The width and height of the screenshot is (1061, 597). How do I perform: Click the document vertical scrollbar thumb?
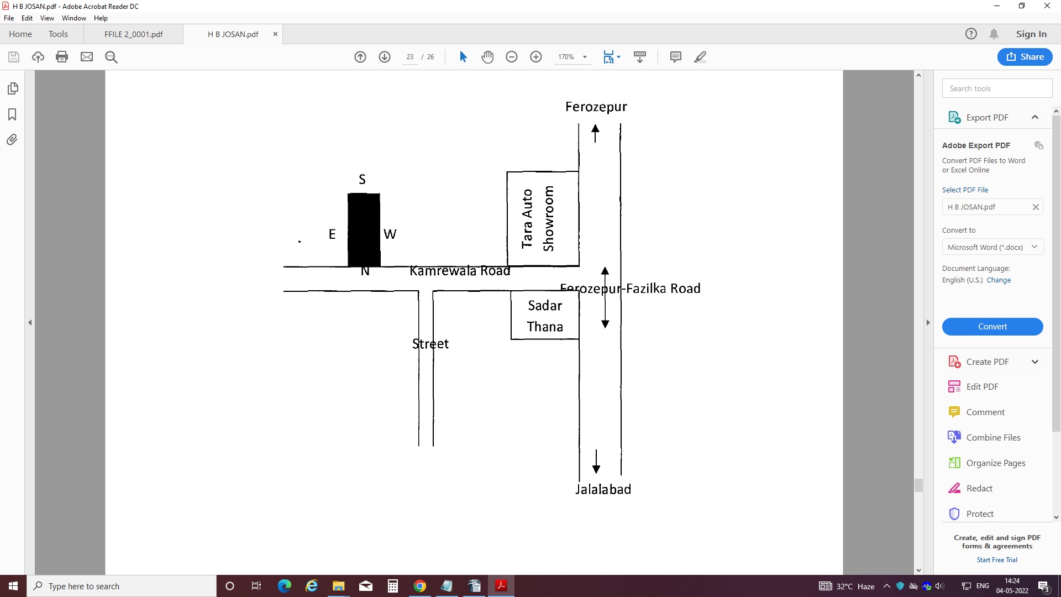[x=918, y=485]
